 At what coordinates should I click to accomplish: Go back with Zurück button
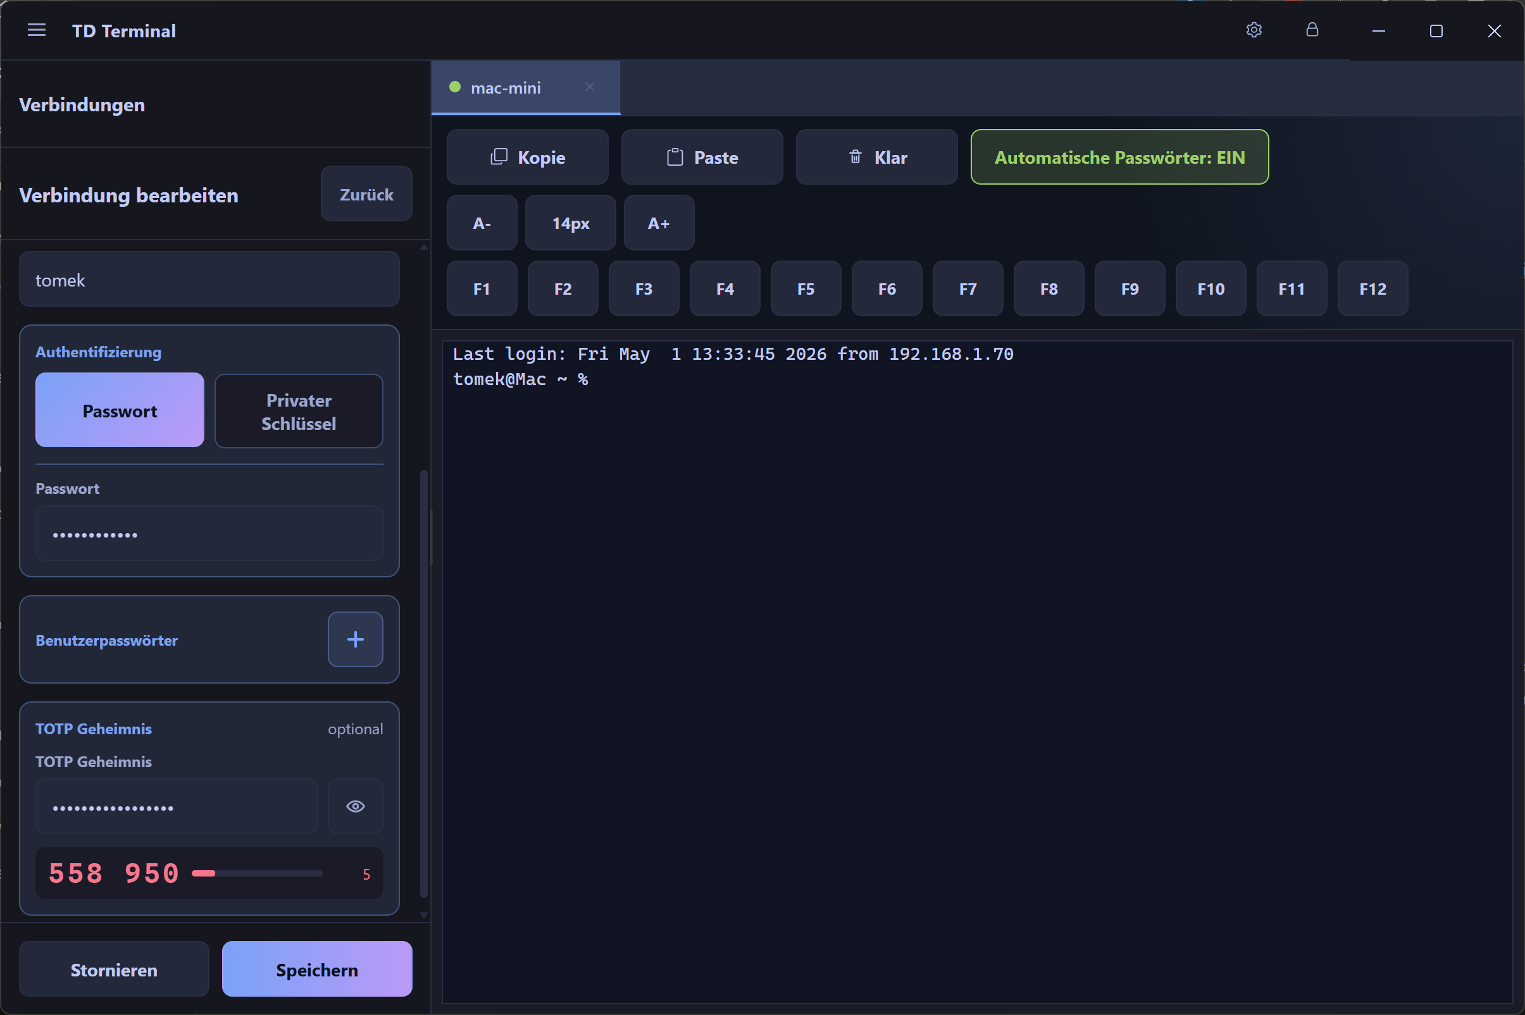[x=366, y=194]
